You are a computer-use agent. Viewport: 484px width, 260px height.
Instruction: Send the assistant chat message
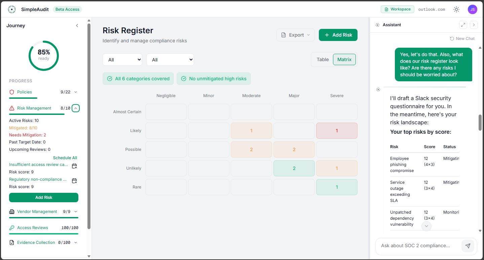pyautogui.click(x=468, y=246)
